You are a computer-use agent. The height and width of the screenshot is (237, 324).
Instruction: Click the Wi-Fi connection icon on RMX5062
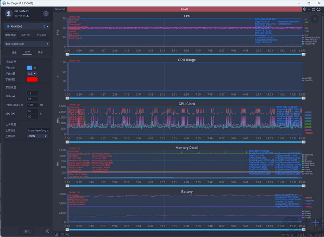click(x=44, y=26)
